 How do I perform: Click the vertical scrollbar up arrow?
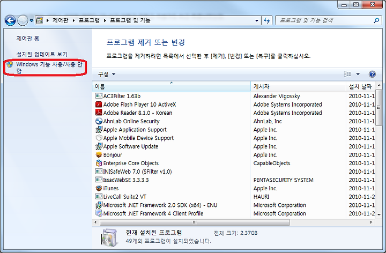pyautogui.click(x=379, y=85)
